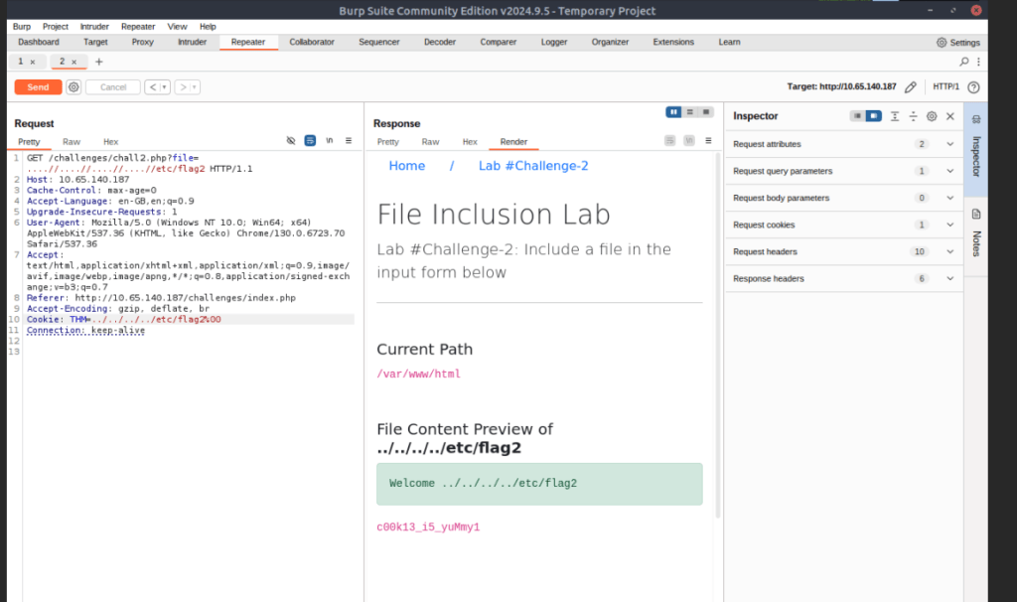Switch to Repeater tab 1
Image resolution: width=1017 pixels, height=602 pixels.
[x=21, y=61]
